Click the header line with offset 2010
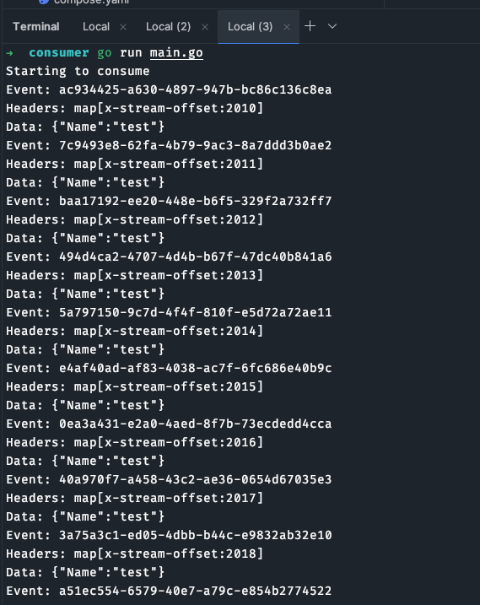Screen dimensions: 480x605 click(135, 108)
